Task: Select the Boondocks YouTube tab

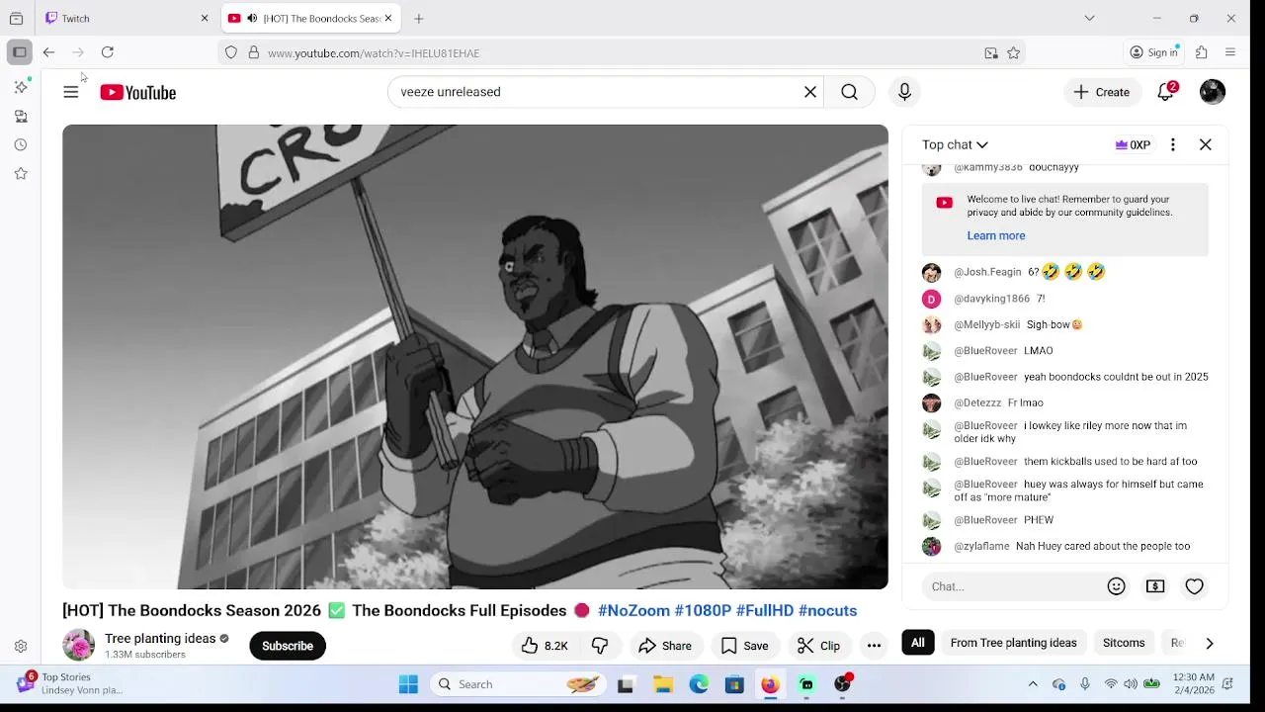Action: [x=309, y=18]
